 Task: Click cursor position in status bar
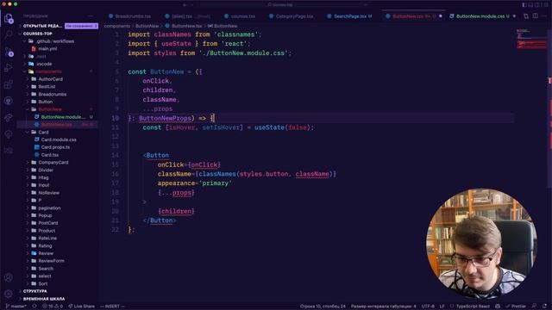click(323, 307)
